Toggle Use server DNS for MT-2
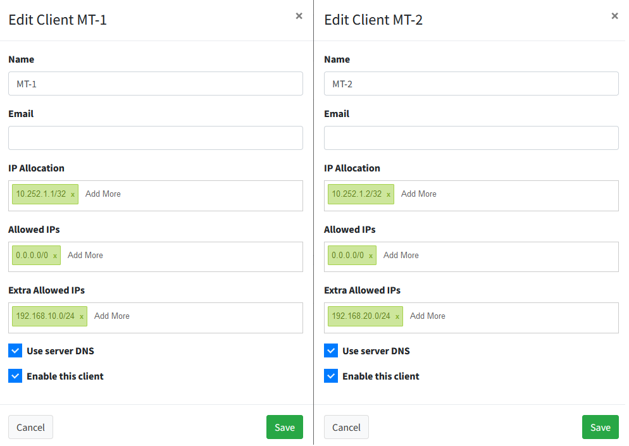This screenshot has width=629, height=446. point(330,350)
